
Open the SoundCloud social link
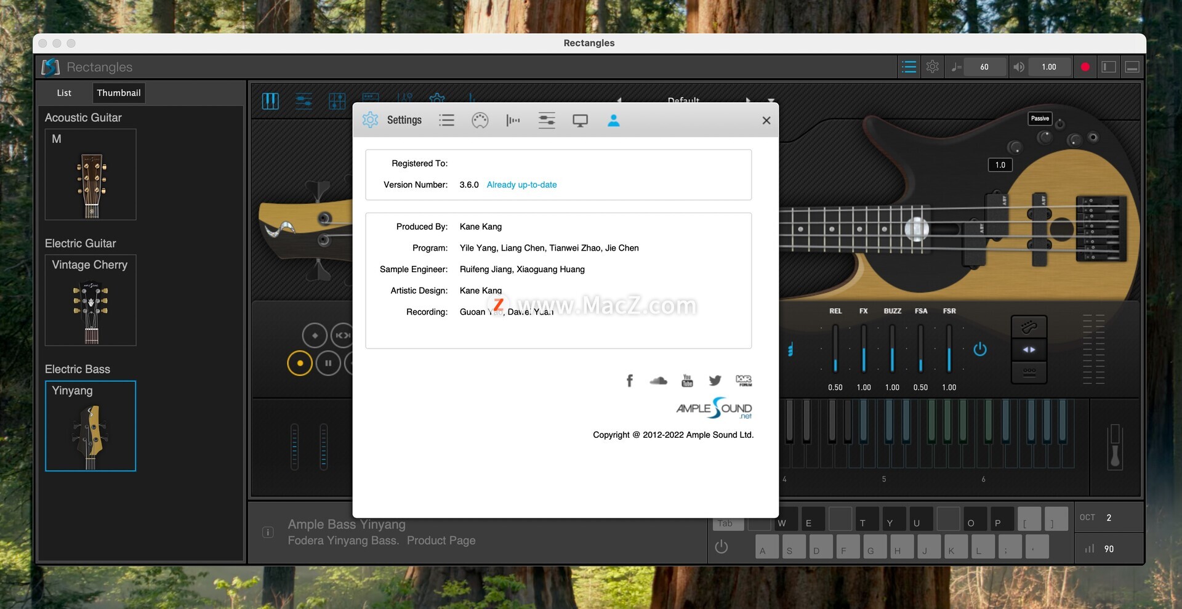tap(658, 381)
